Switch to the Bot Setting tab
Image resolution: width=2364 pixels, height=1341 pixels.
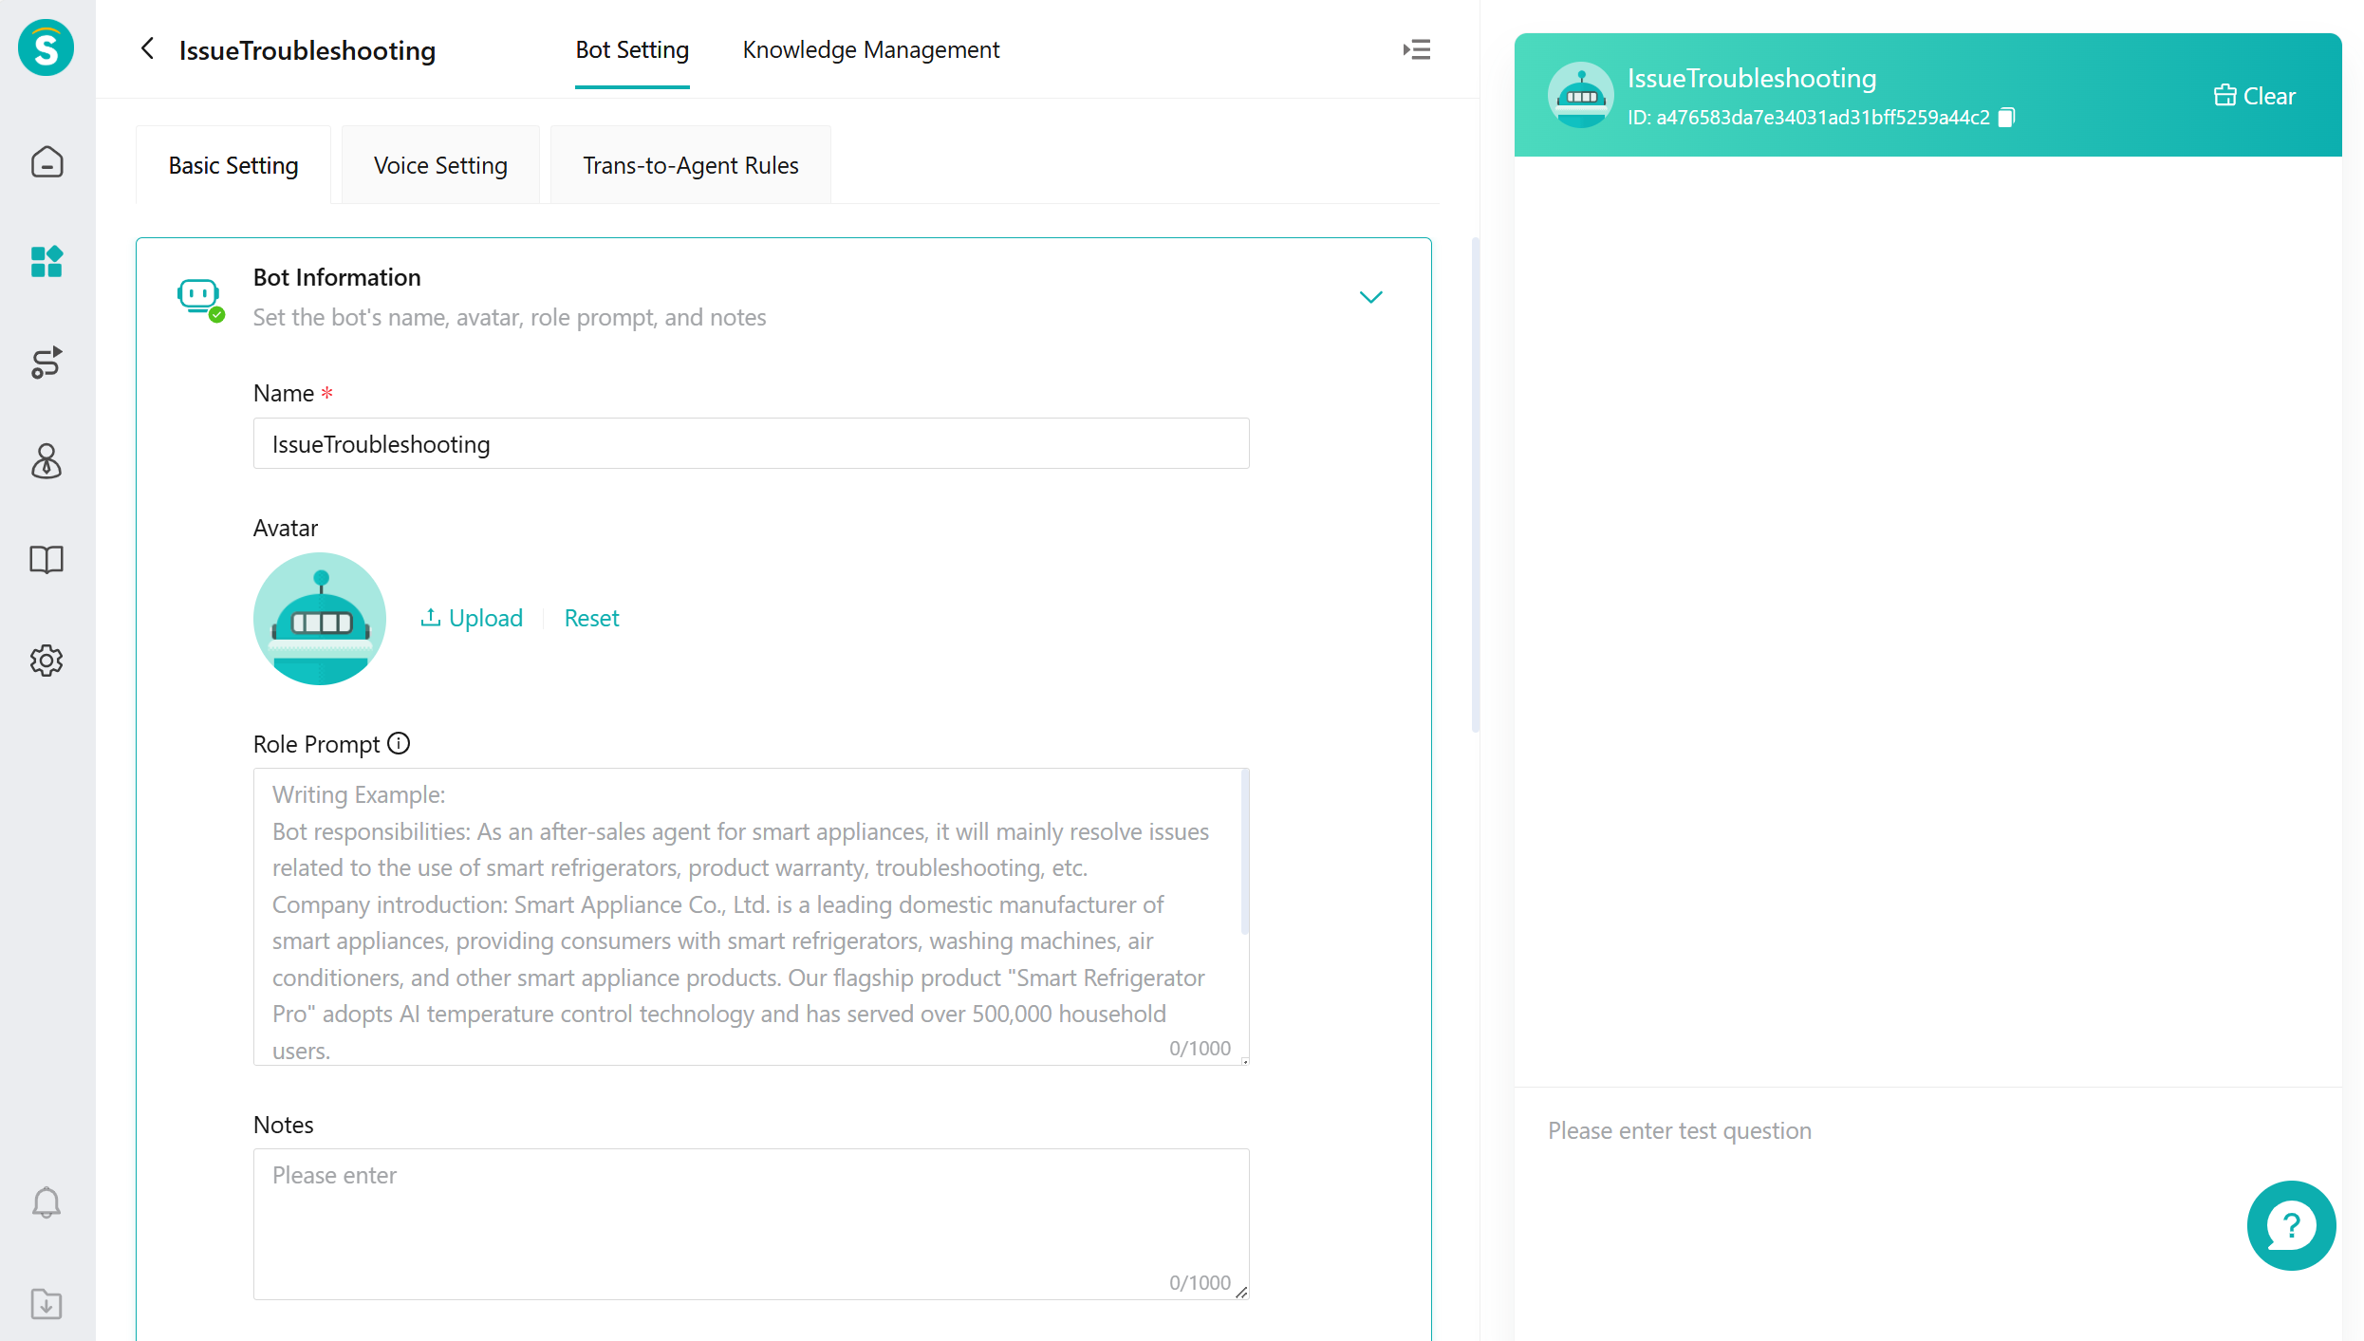click(x=632, y=49)
